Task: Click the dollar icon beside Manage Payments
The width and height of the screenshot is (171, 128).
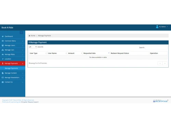Action: pos(3,63)
